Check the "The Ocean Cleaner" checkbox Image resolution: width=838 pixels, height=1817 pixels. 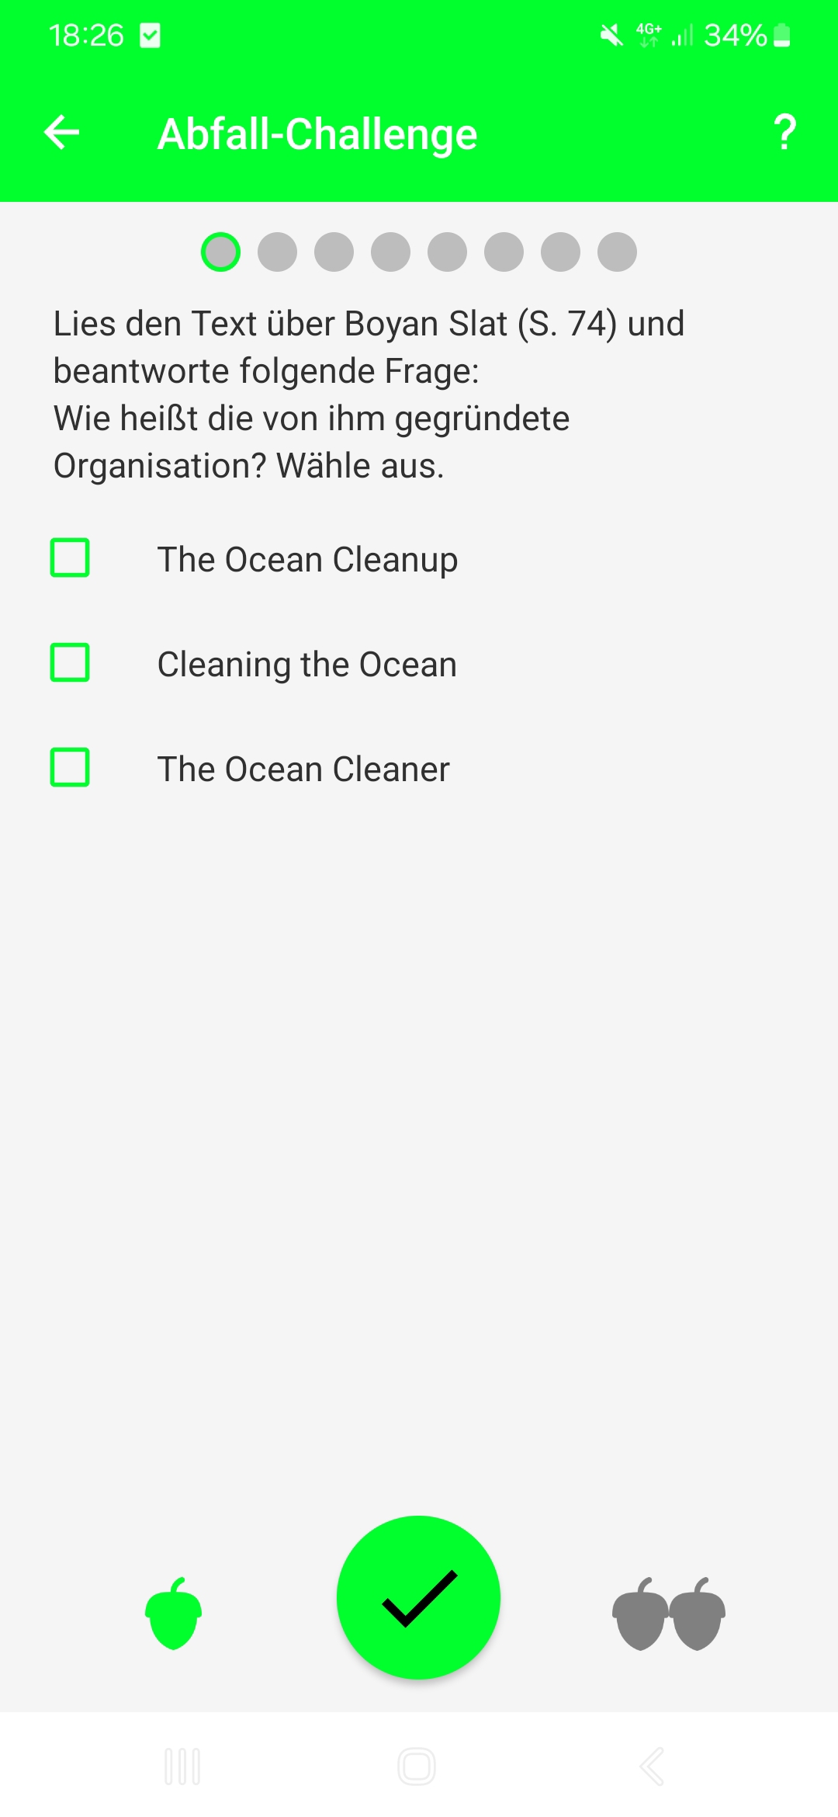click(x=70, y=768)
